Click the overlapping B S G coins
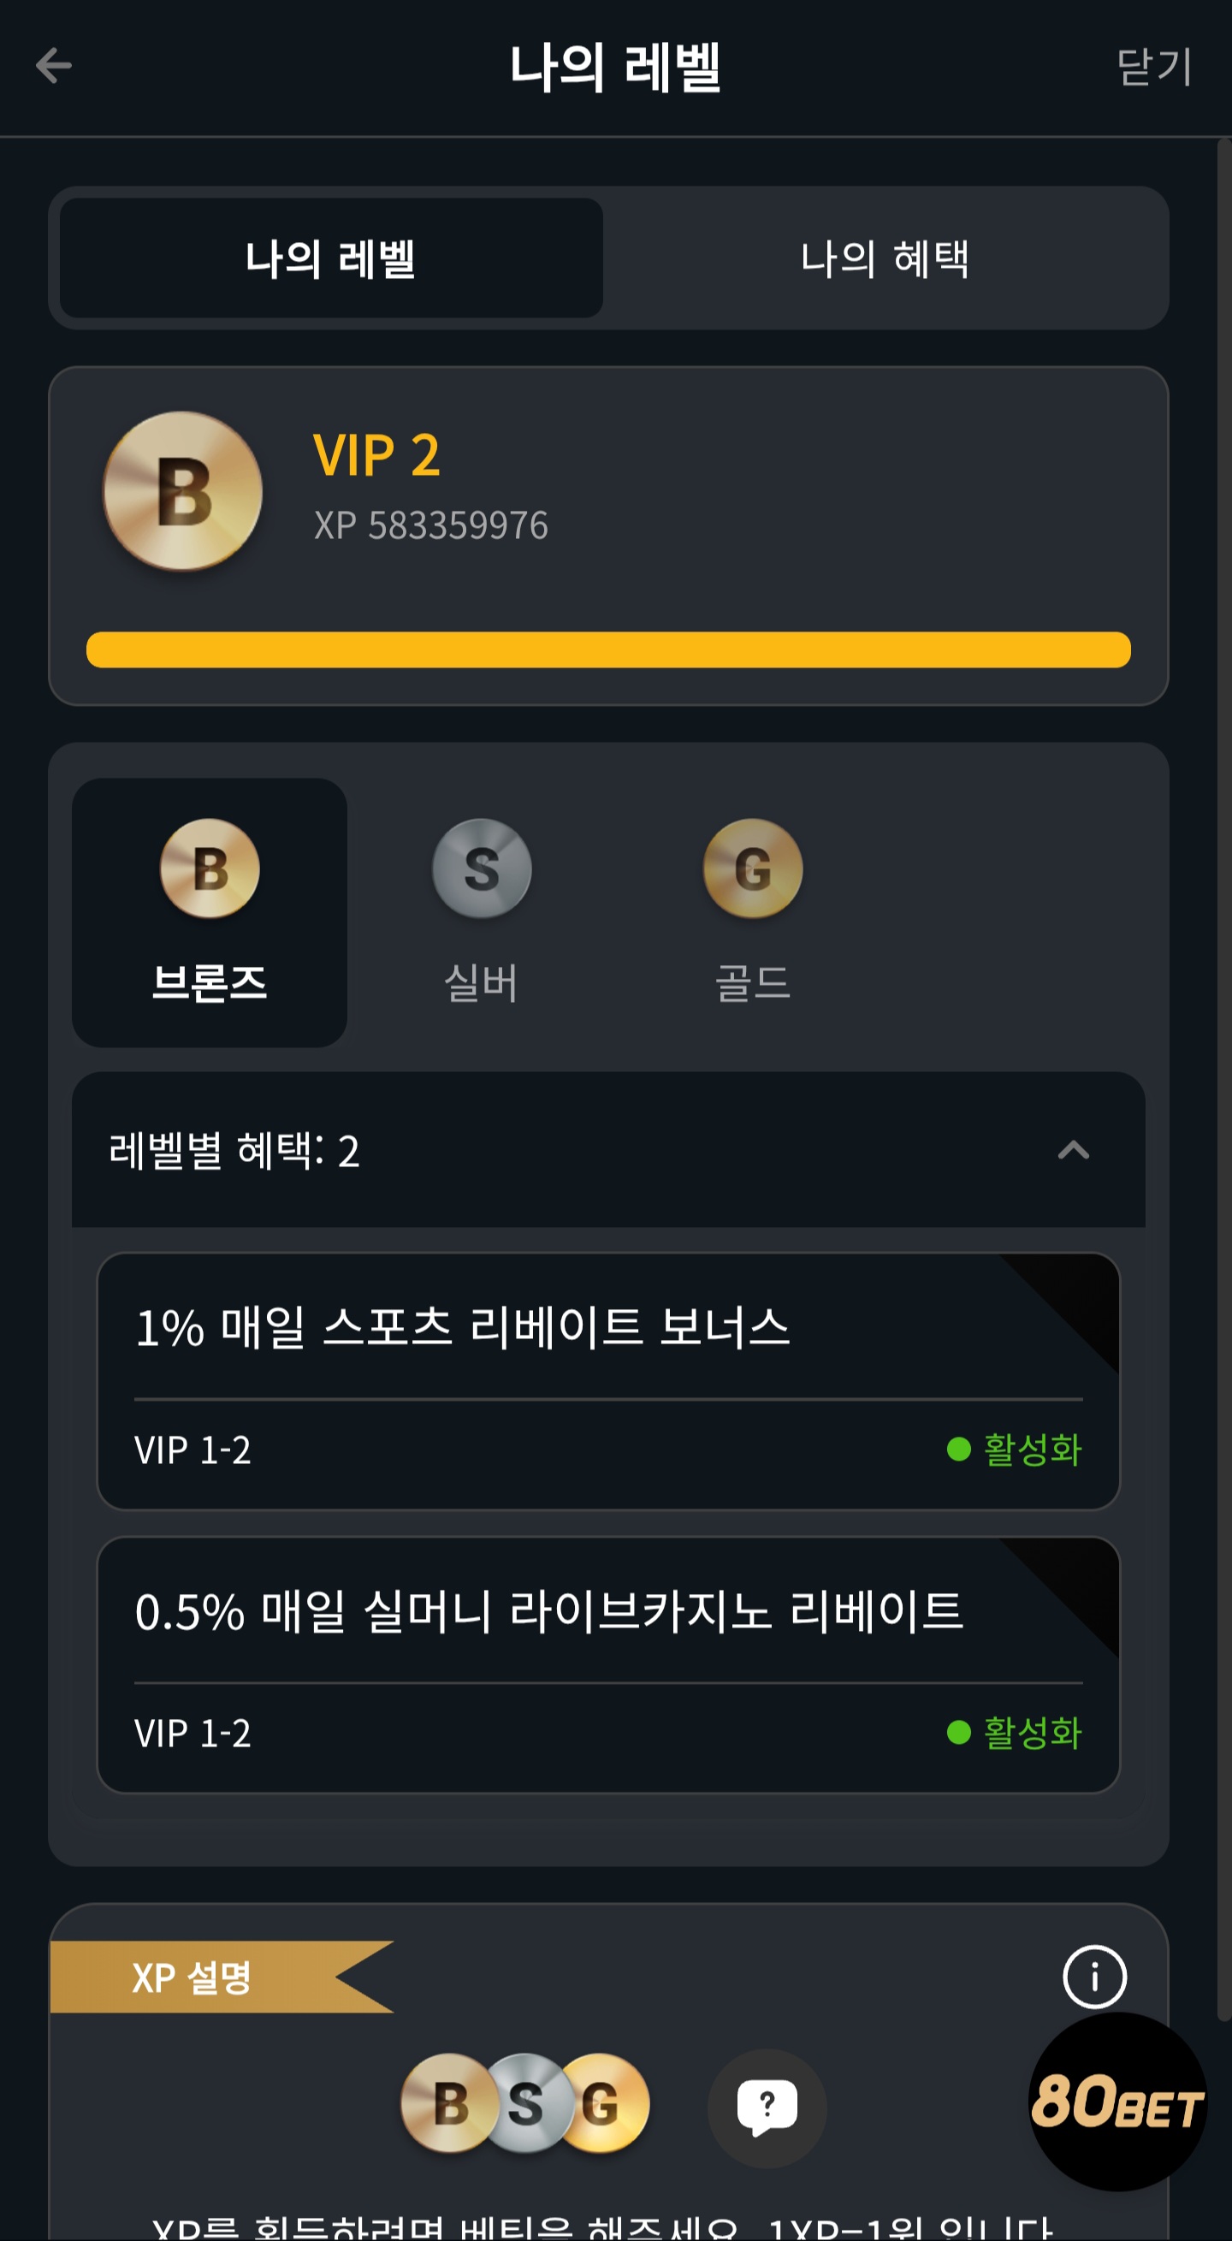Image resolution: width=1232 pixels, height=2241 pixels. (524, 2103)
